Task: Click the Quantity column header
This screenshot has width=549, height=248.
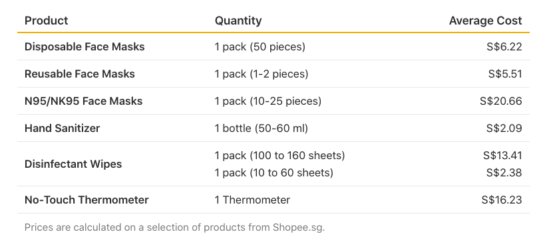Action: (x=238, y=21)
